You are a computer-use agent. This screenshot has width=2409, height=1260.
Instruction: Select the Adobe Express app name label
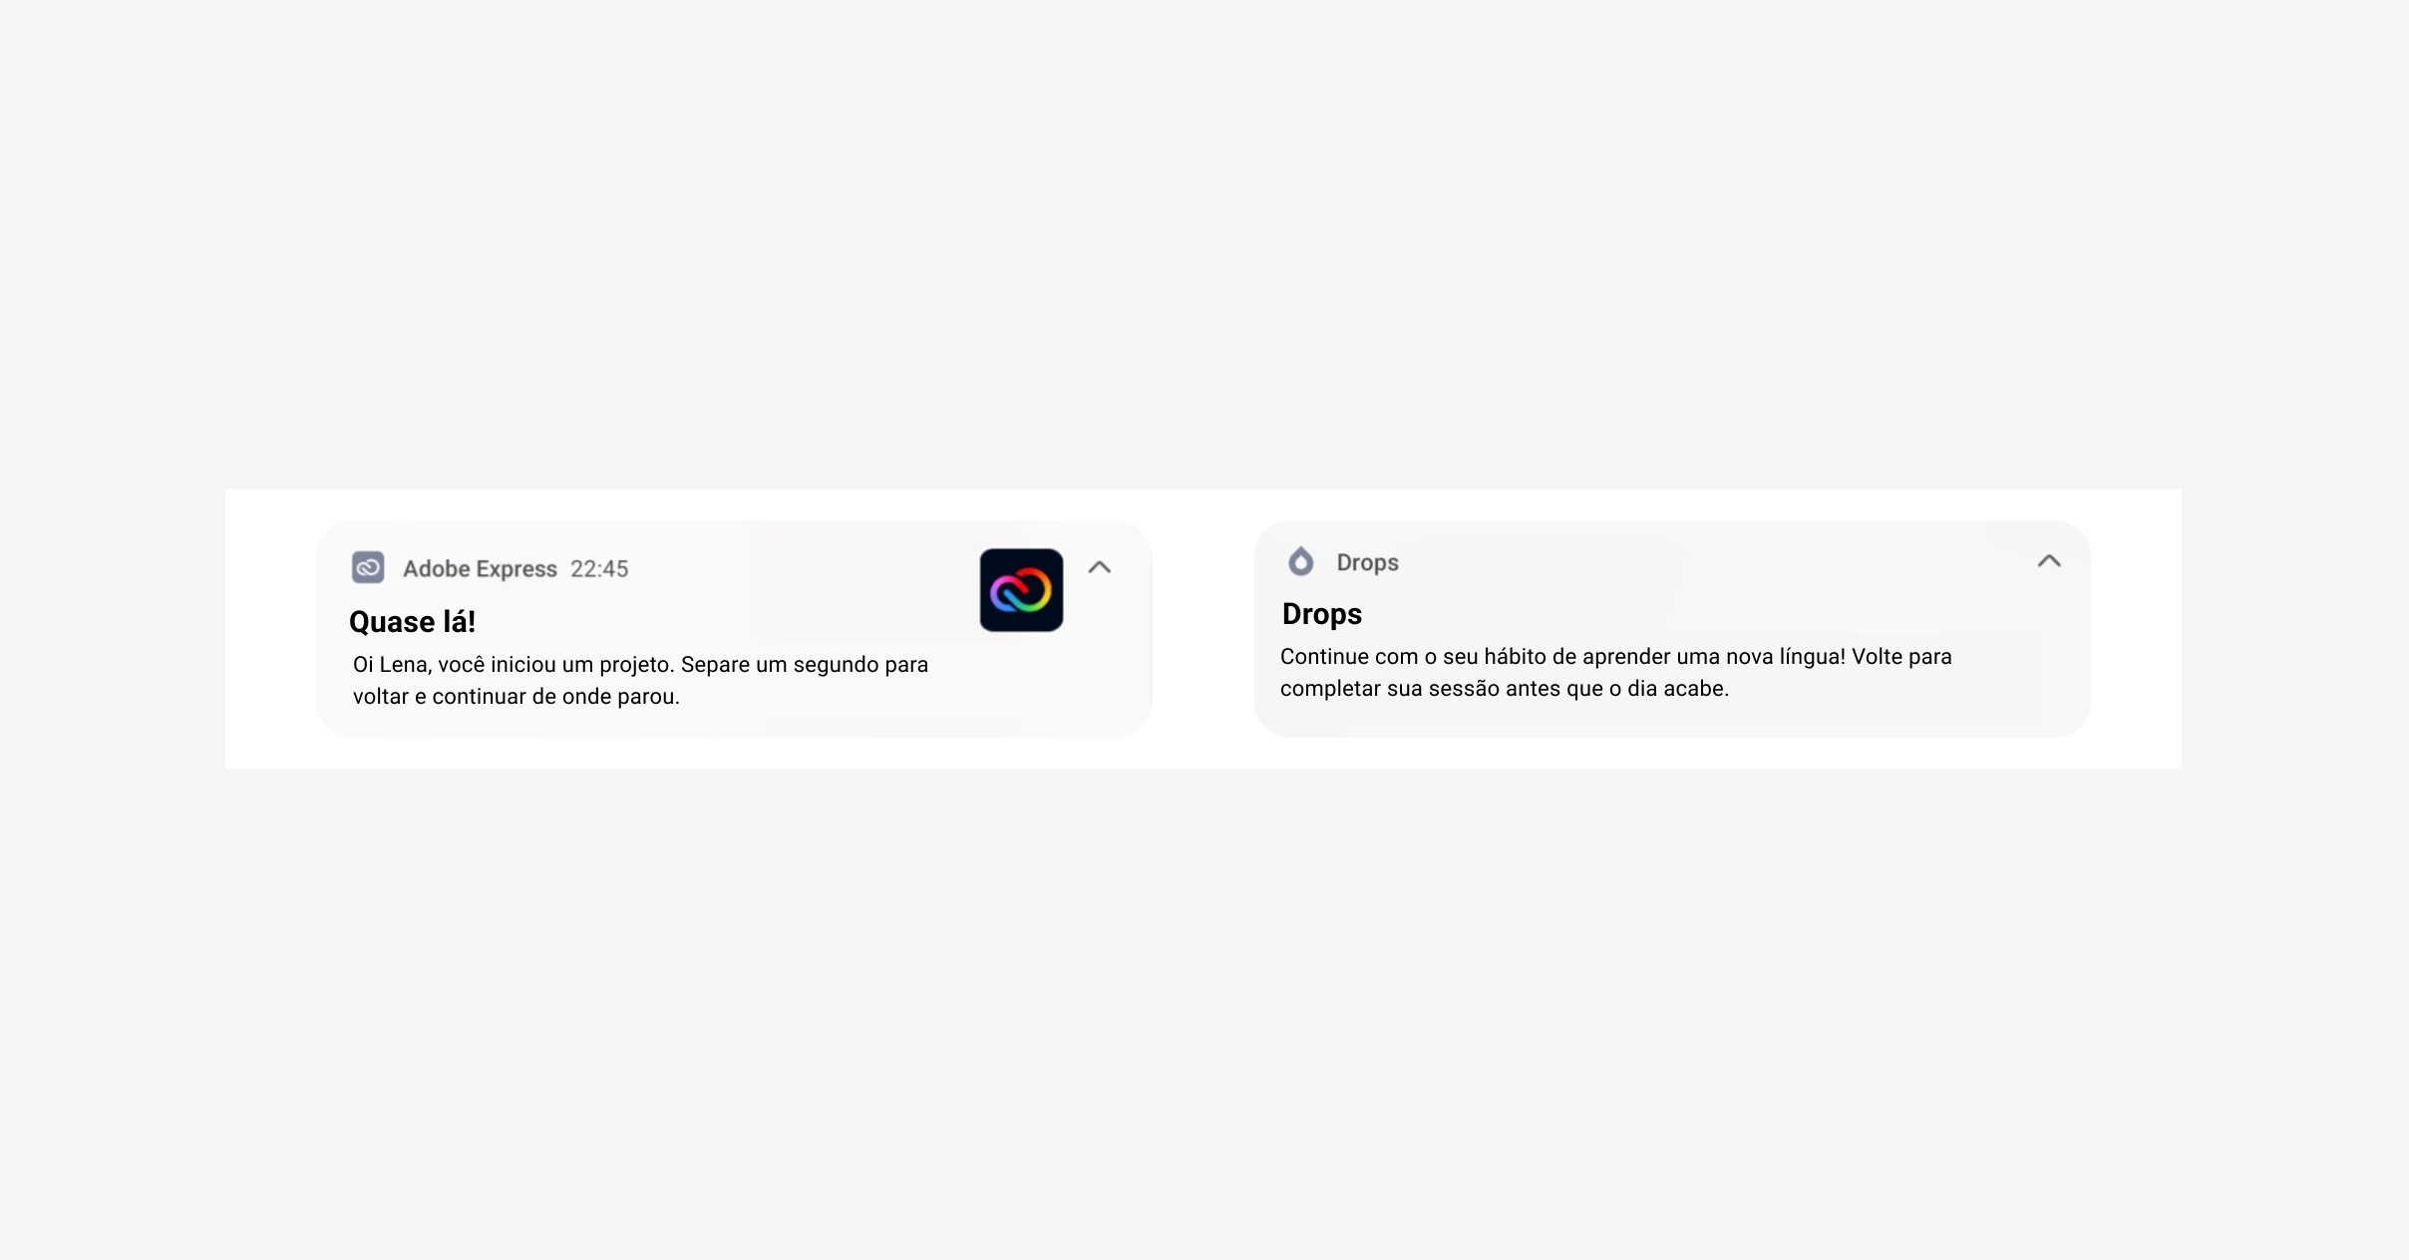[480, 569]
